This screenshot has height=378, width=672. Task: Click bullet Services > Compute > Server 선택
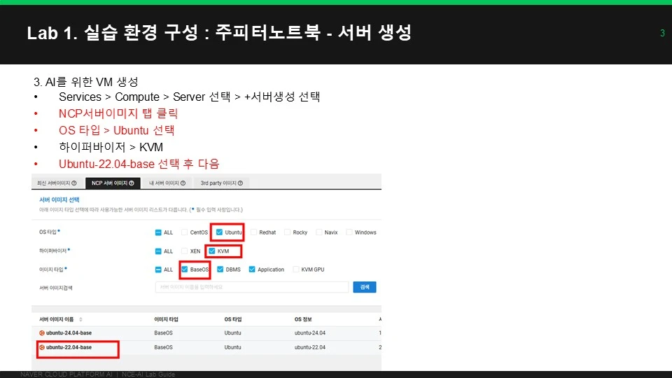(190, 97)
